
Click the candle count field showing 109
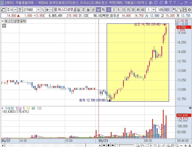click(160, 10)
